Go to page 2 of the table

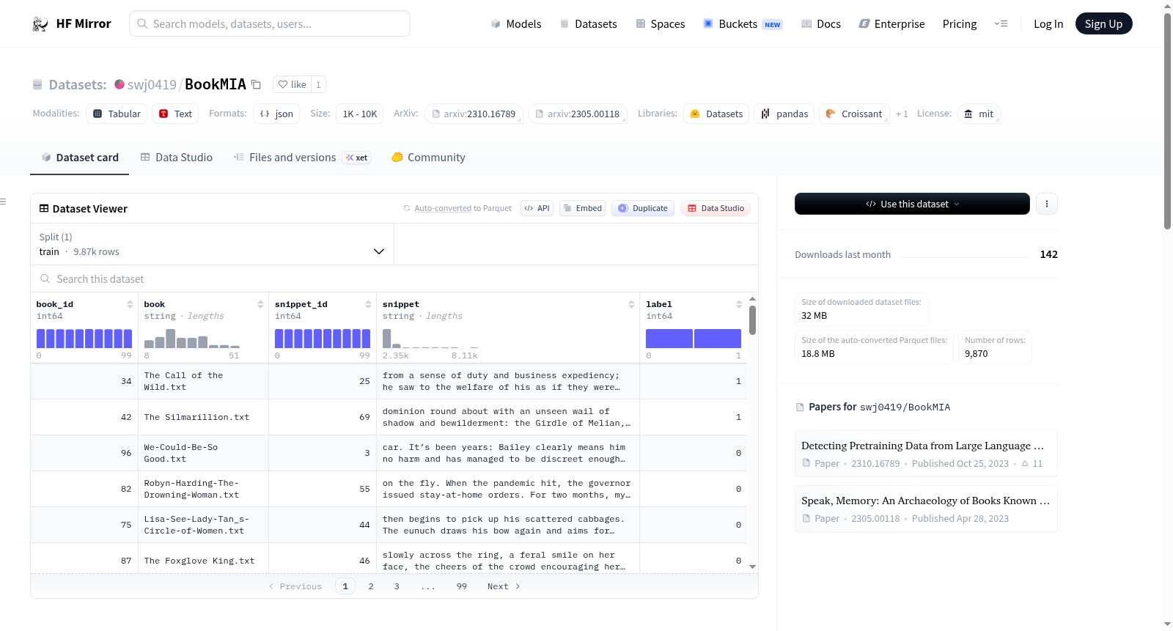pos(371,586)
